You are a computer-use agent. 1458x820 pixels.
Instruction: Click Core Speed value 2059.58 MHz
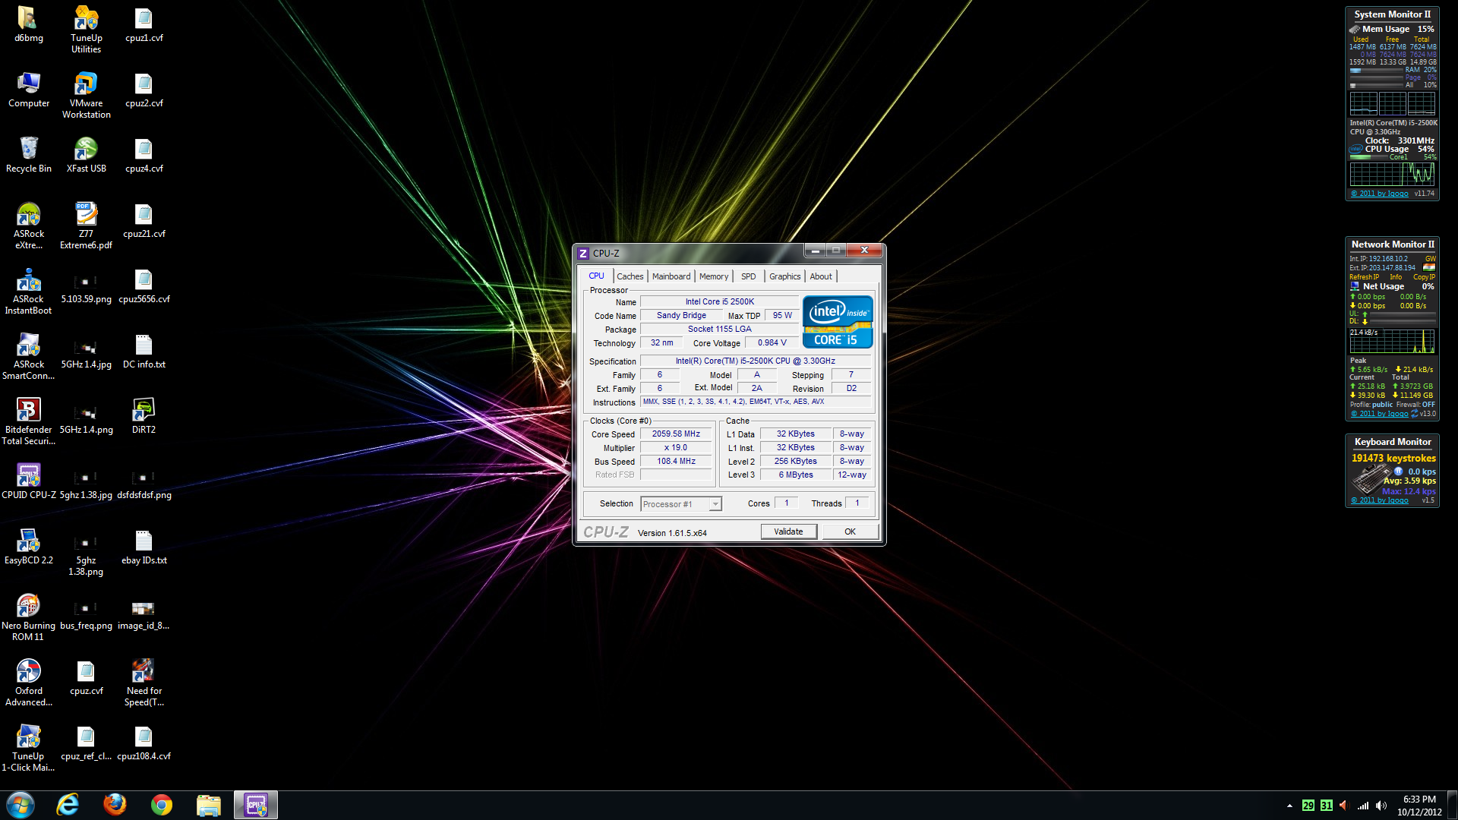pos(676,434)
